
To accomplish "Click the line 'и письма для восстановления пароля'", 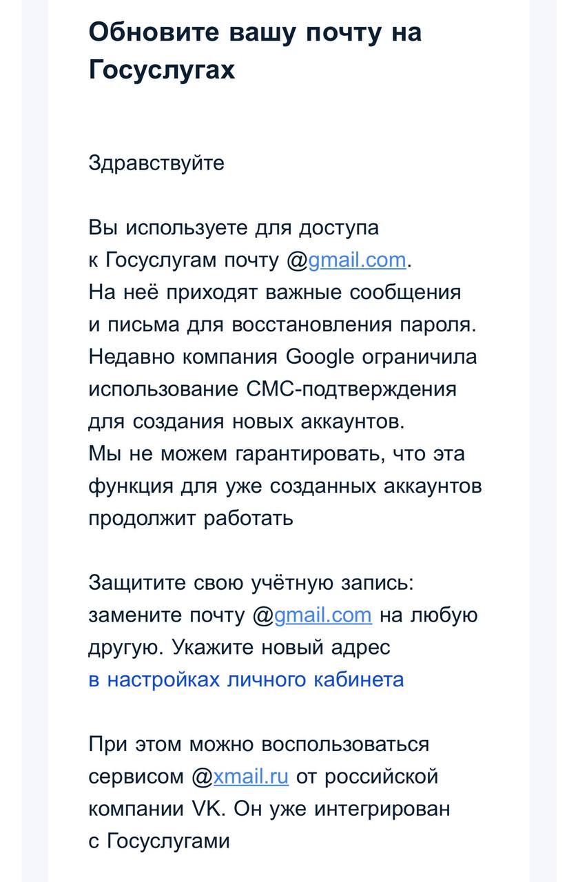I will (x=282, y=325).
